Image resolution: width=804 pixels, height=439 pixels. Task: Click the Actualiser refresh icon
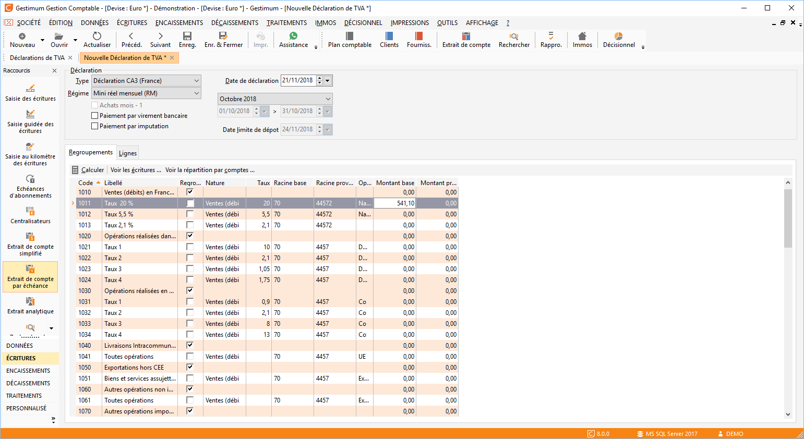tap(97, 36)
